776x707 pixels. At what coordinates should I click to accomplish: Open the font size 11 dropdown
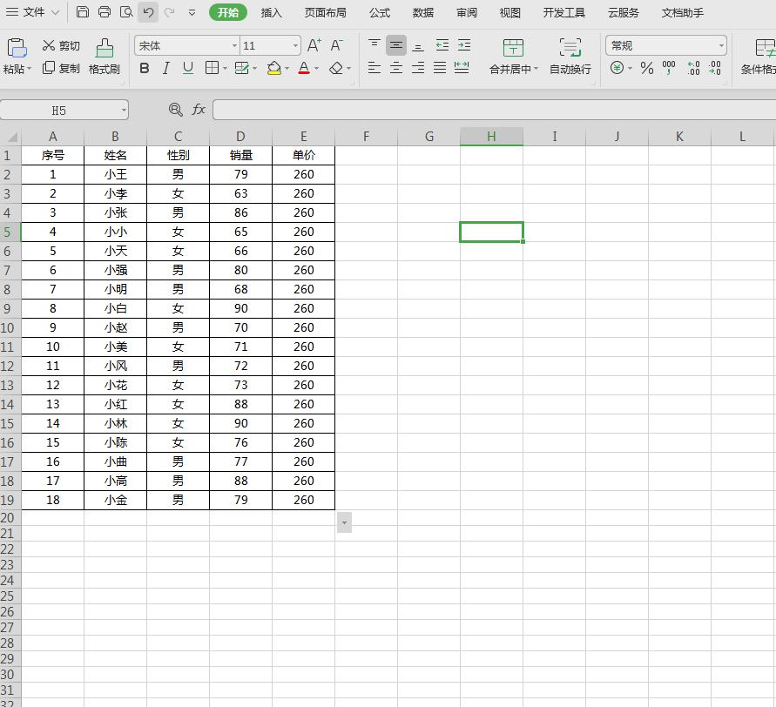point(295,45)
